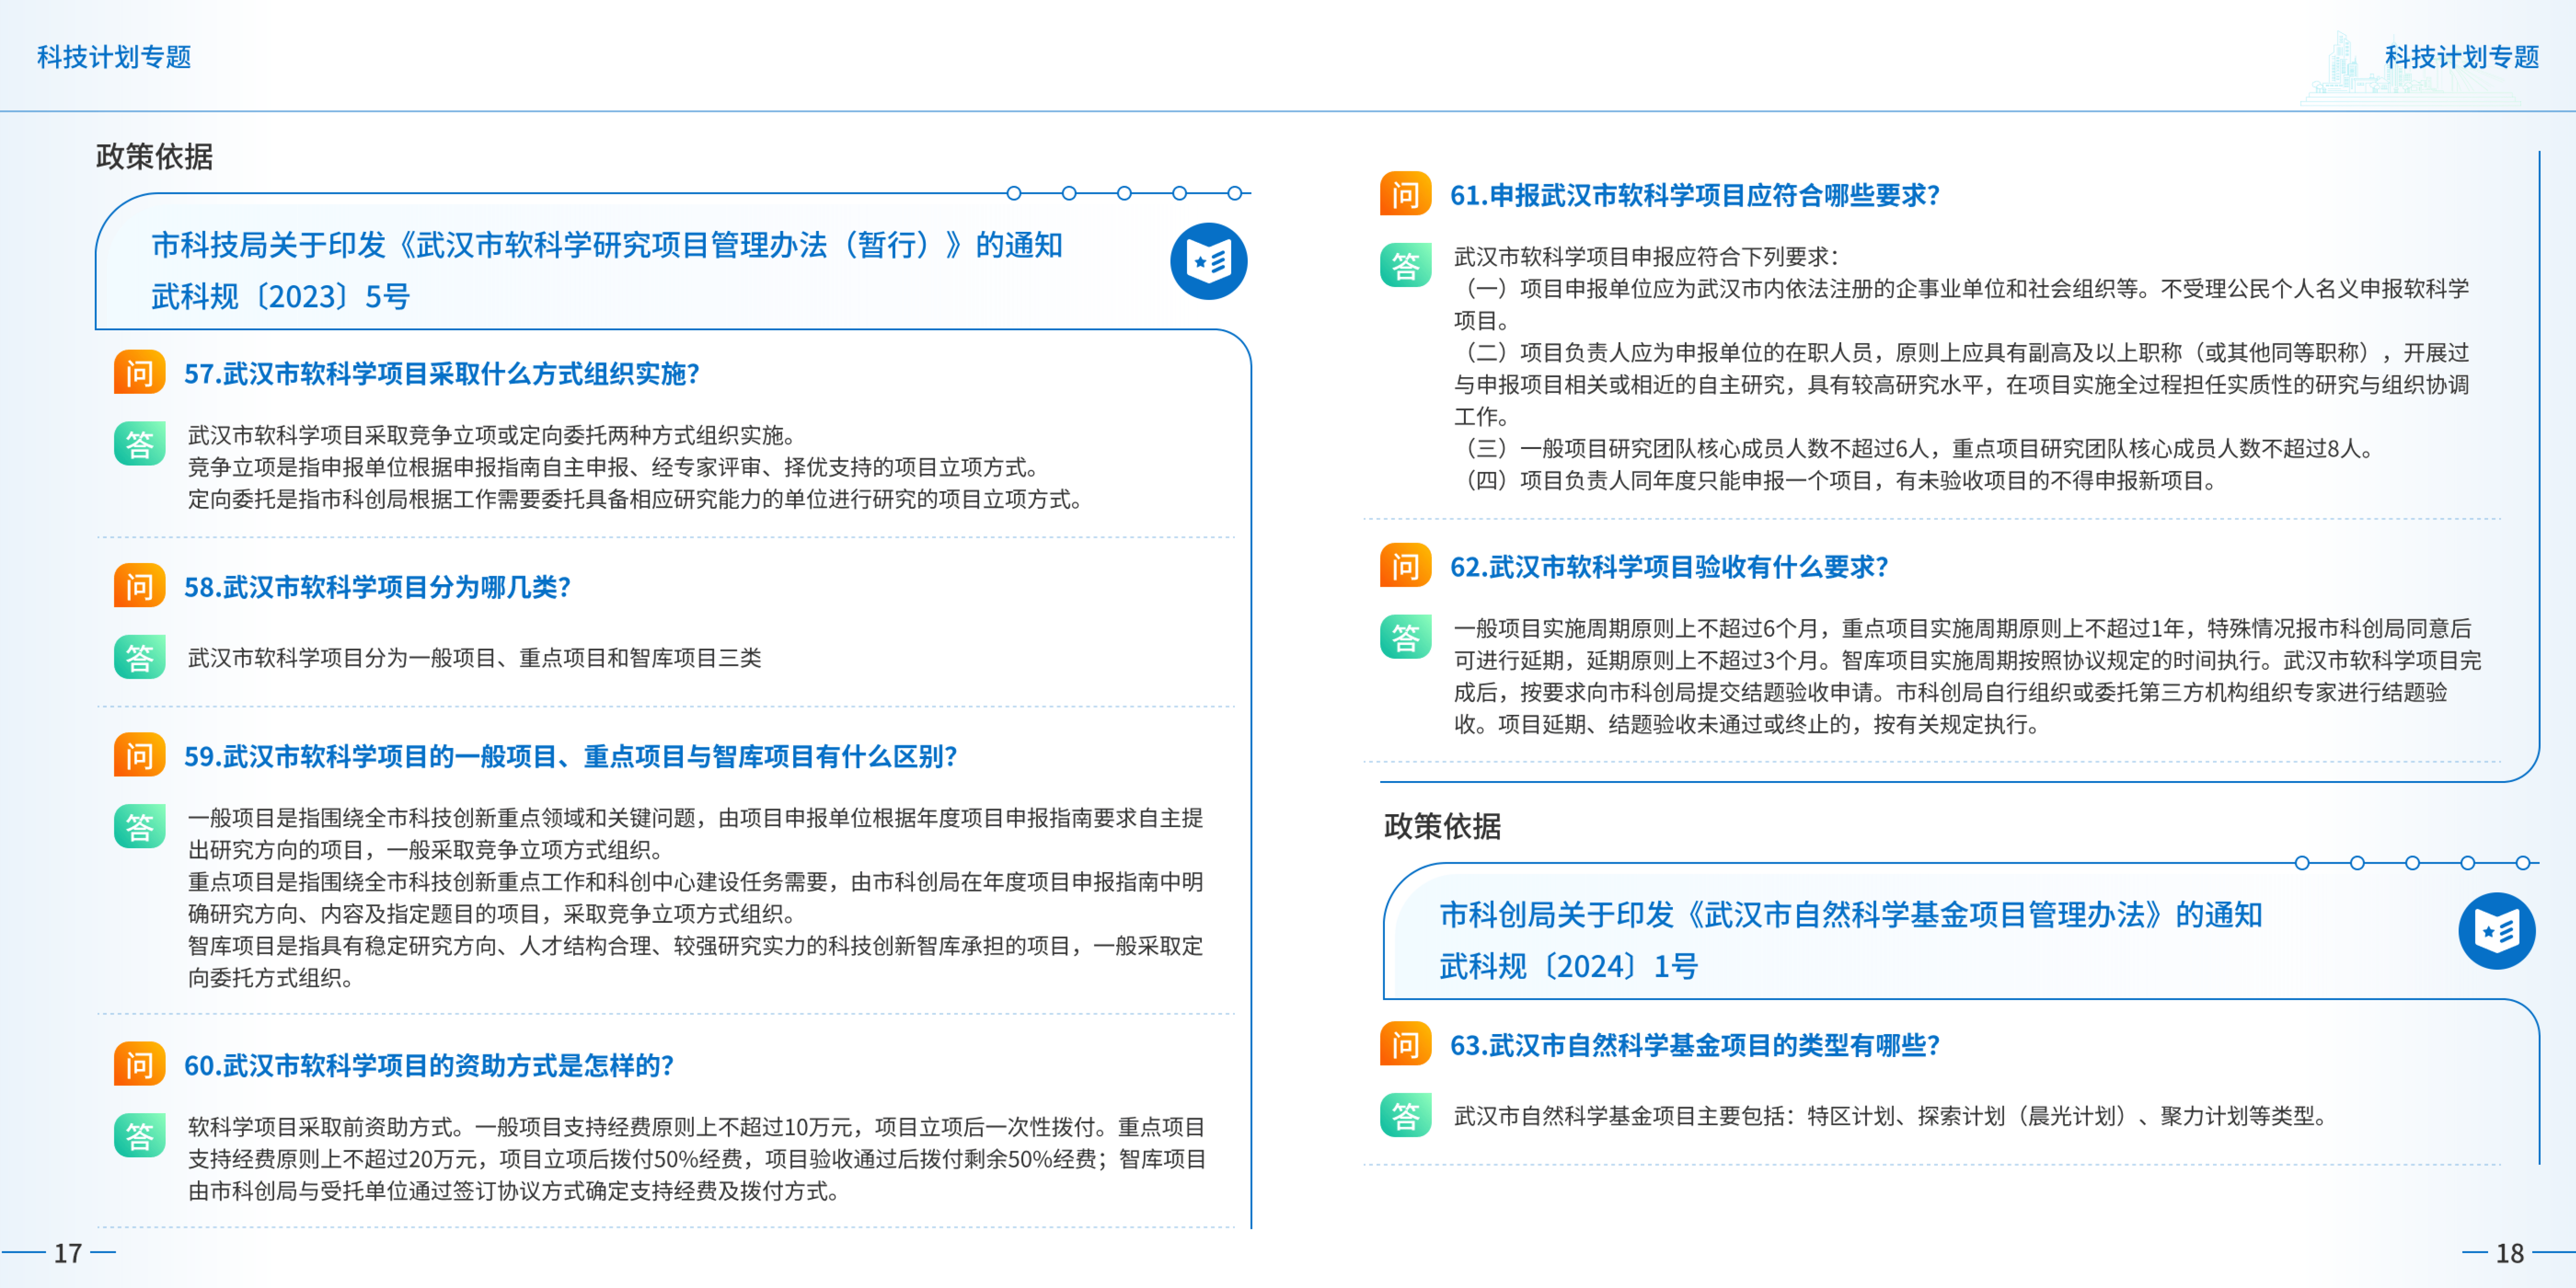
Task: Click question 57 heading about 组织实施
Action: 441,374
